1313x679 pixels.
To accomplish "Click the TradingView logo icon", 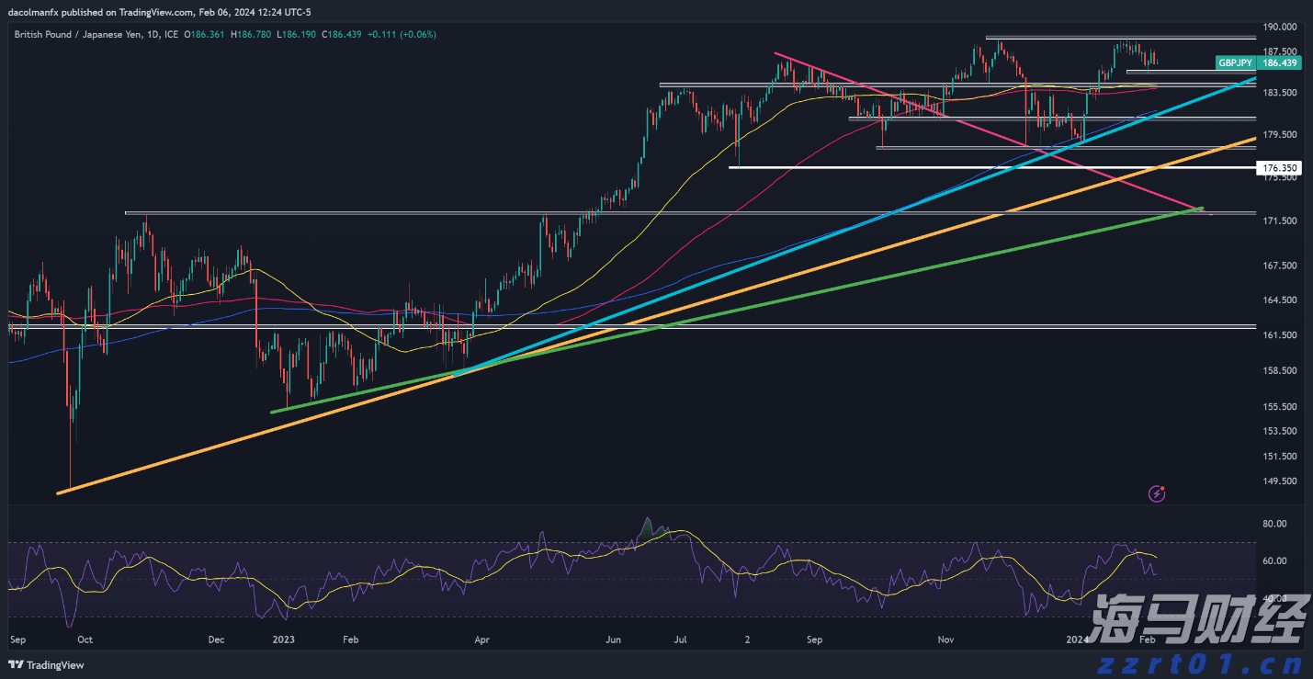I will [x=17, y=665].
